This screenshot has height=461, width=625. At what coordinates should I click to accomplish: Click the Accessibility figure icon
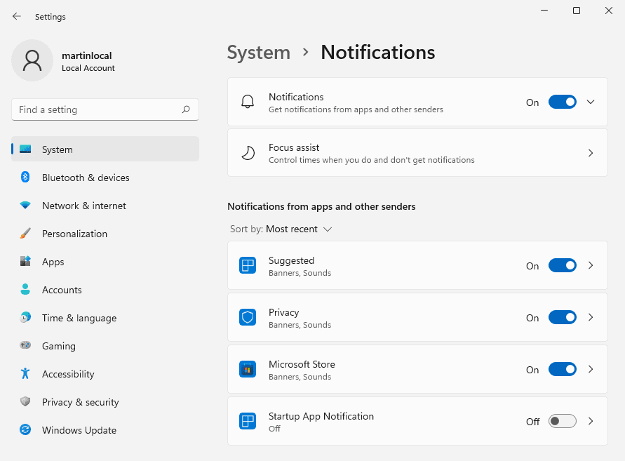(25, 374)
